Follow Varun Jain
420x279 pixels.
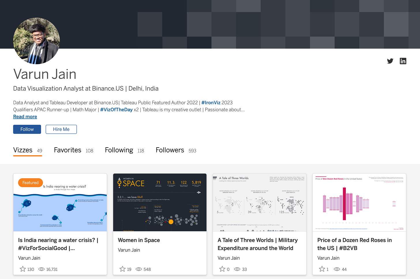pyautogui.click(x=27, y=129)
